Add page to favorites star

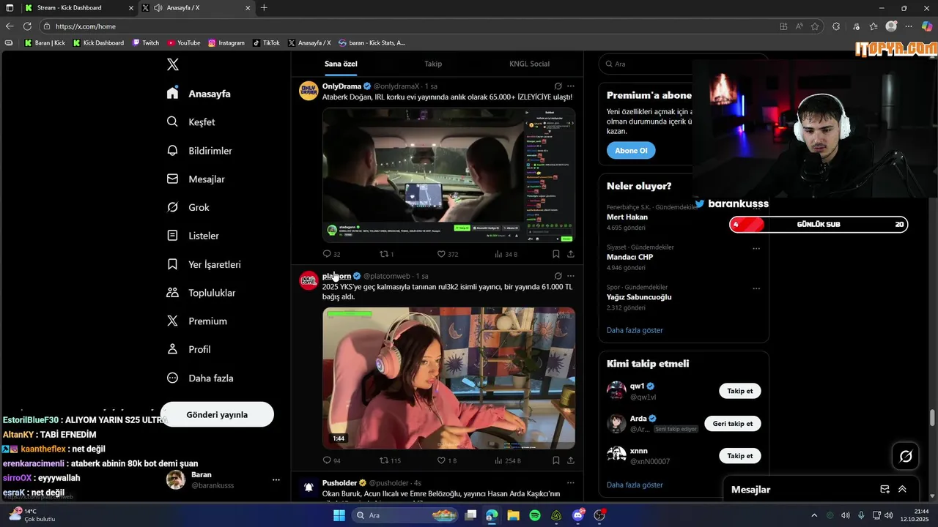pos(815,26)
